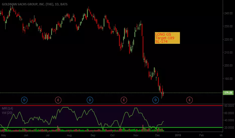Select the LONG GS Target-189 note box
The height and width of the screenshot is (138, 235).
167,38
